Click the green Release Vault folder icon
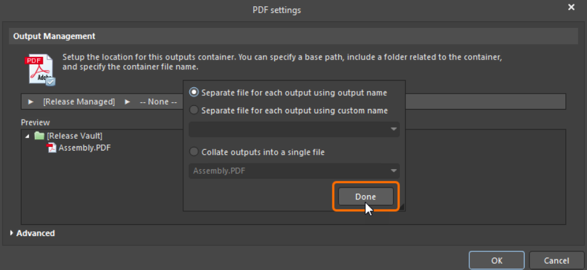 (40, 136)
